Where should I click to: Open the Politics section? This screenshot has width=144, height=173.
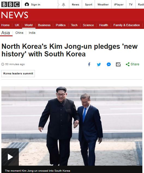[x=61, y=25]
